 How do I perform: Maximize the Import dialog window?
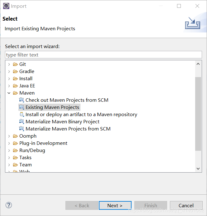point(179,6)
